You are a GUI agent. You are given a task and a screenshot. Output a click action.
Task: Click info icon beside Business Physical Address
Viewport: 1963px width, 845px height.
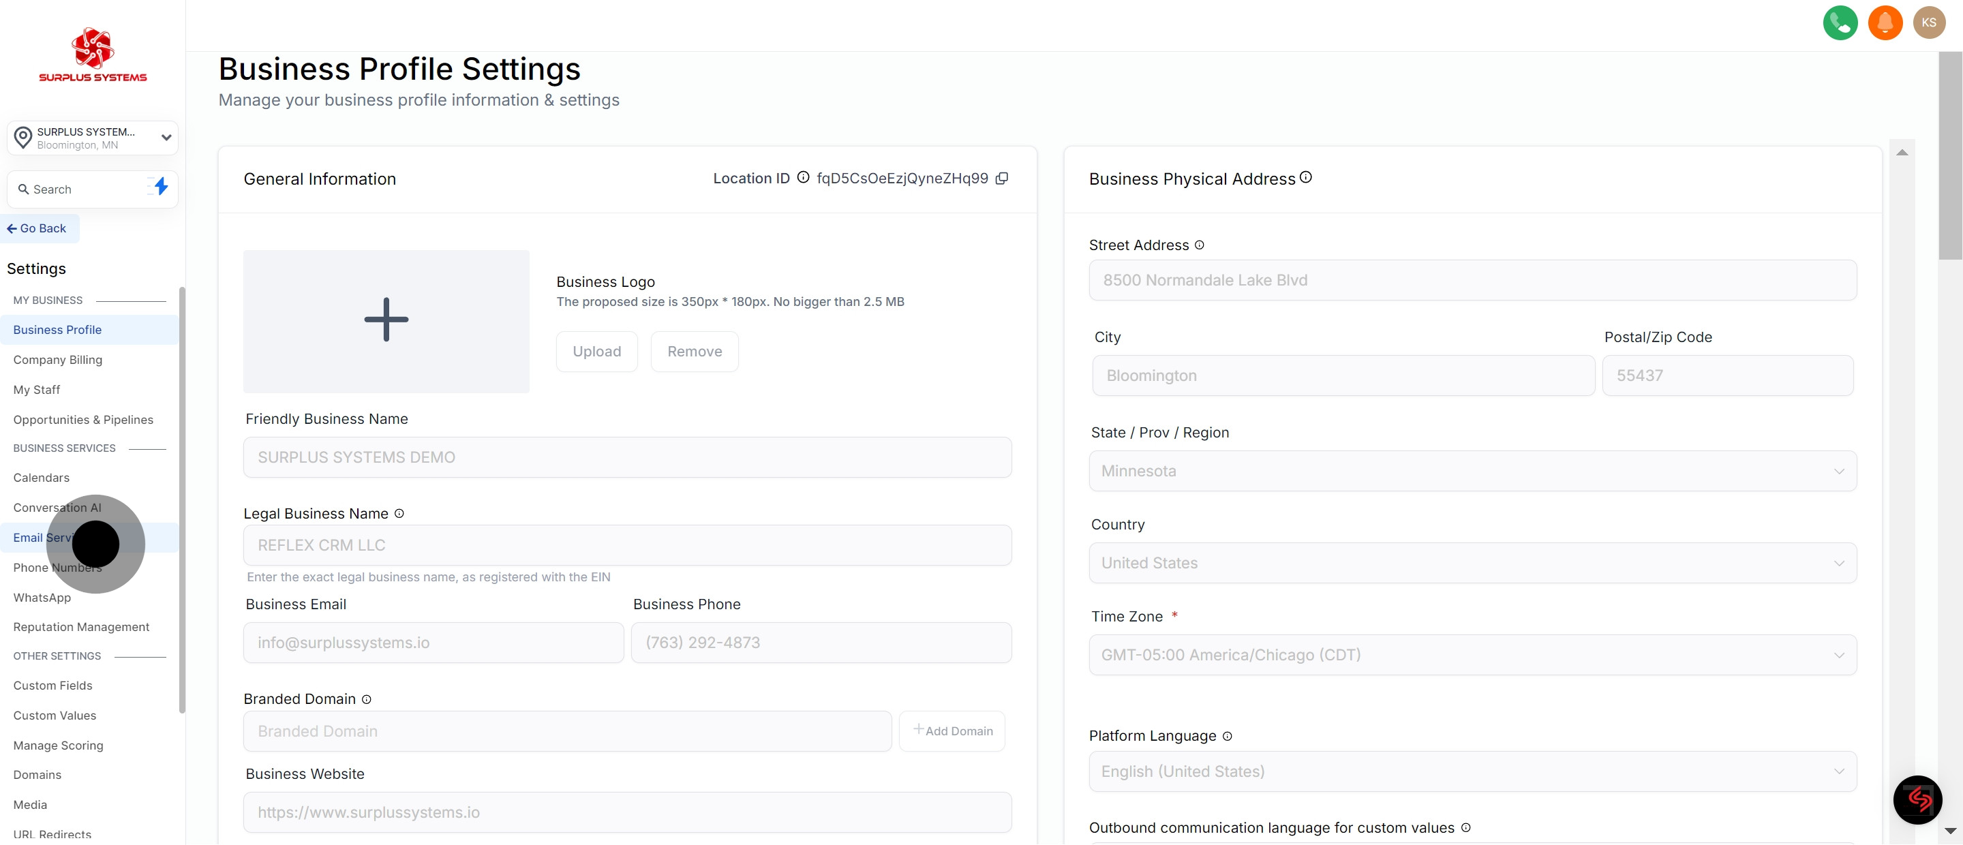coord(1306,178)
